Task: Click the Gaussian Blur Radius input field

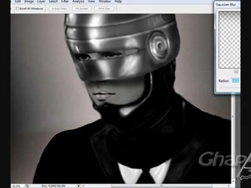Action: [x=235, y=81]
